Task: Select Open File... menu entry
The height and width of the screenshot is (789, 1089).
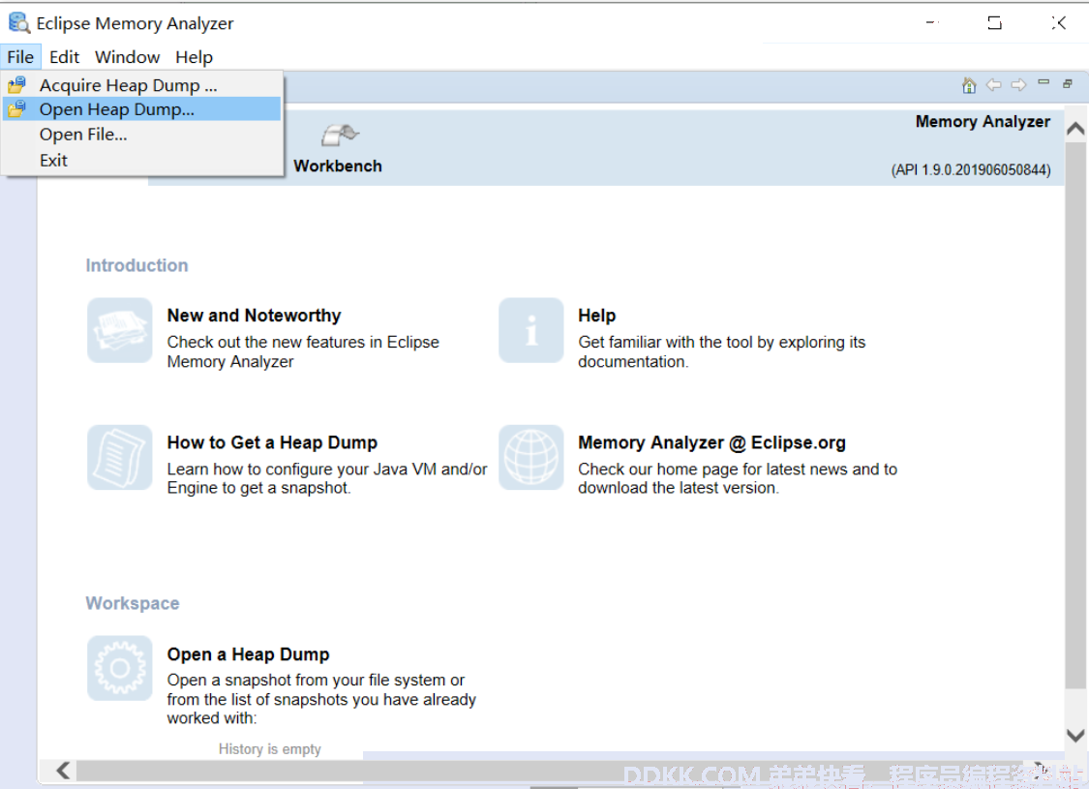Action: pos(141,134)
